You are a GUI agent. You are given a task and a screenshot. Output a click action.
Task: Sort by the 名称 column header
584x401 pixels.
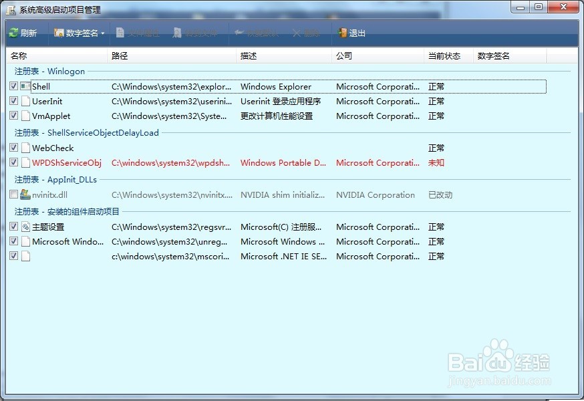coord(57,56)
